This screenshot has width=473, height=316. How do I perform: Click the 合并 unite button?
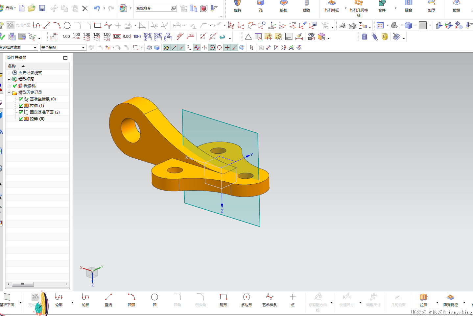tap(382, 6)
